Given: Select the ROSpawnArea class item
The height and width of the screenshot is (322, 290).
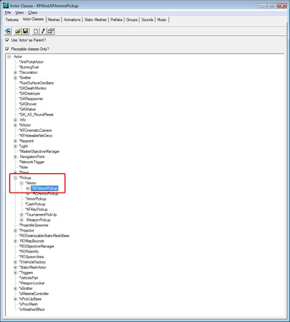Looking at the screenshot, I should (x=31, y=257).
